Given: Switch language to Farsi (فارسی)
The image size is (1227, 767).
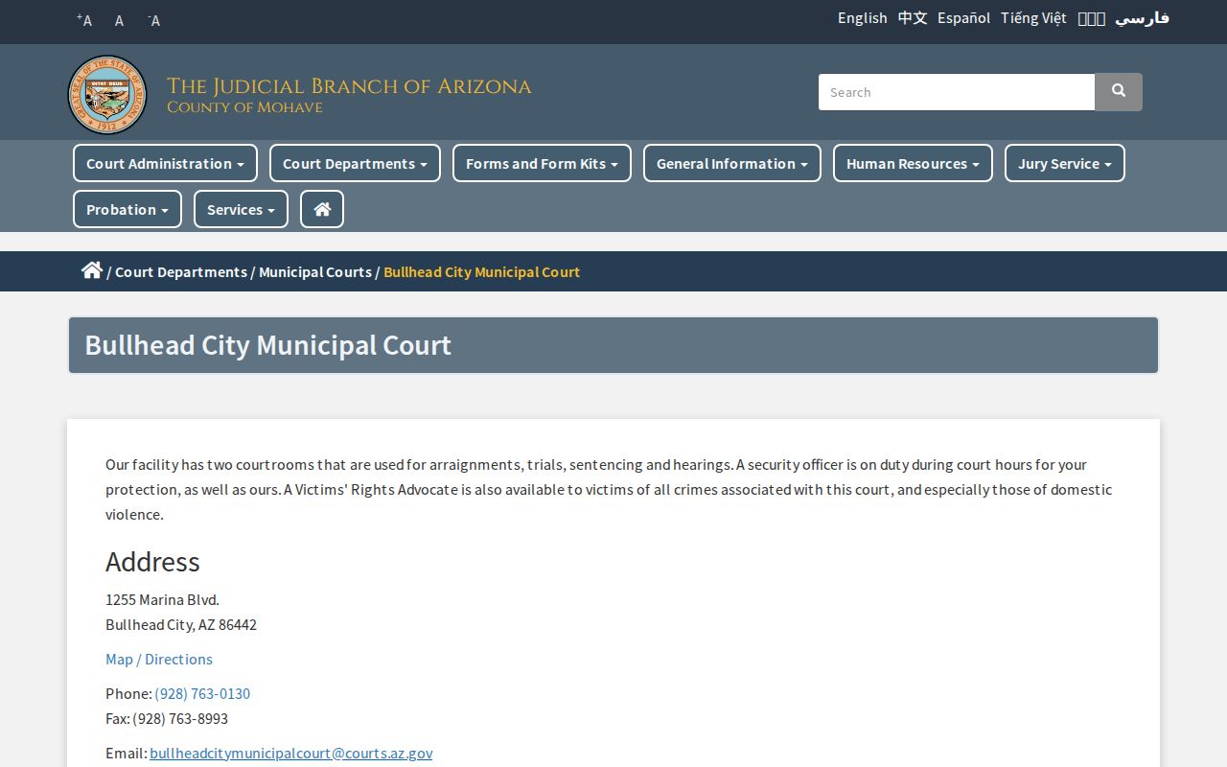Looking at the screenshot, I should click(x=1142, y=17).
